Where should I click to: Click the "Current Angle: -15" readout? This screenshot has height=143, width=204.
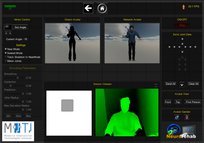coord(17,39)
